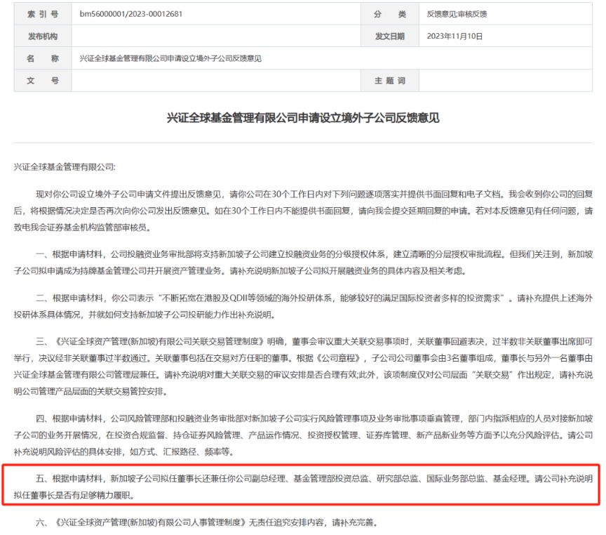Click item 四 about 风险管理部垂直管理
The image size is (606, 535).
303,435
